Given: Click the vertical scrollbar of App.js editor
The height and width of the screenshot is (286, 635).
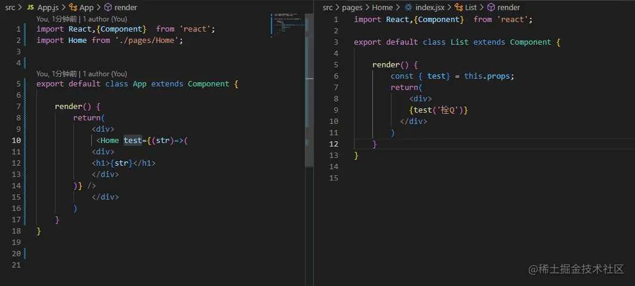Looking at the screenshot, I should 309,90.
